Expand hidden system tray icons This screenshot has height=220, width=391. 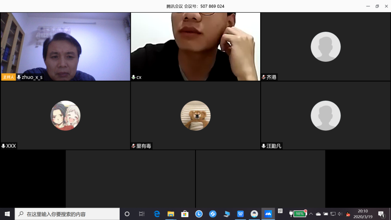pyautogui.click(x=311, y=214)
